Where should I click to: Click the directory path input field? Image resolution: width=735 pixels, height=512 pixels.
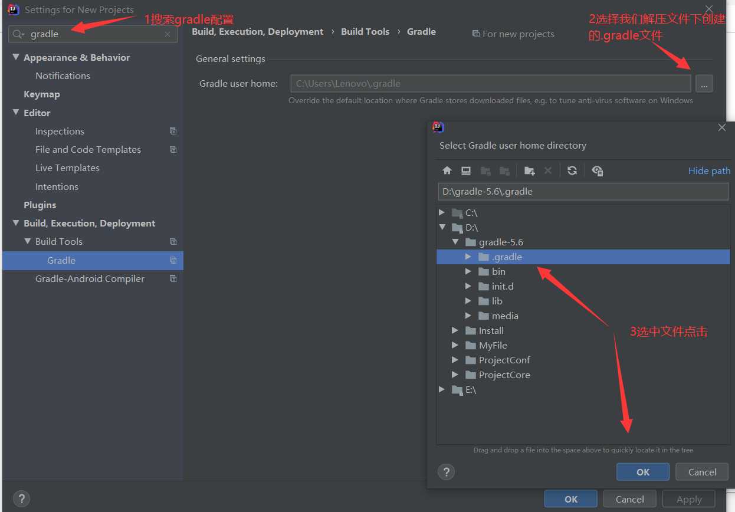click(x=583, y=191)
